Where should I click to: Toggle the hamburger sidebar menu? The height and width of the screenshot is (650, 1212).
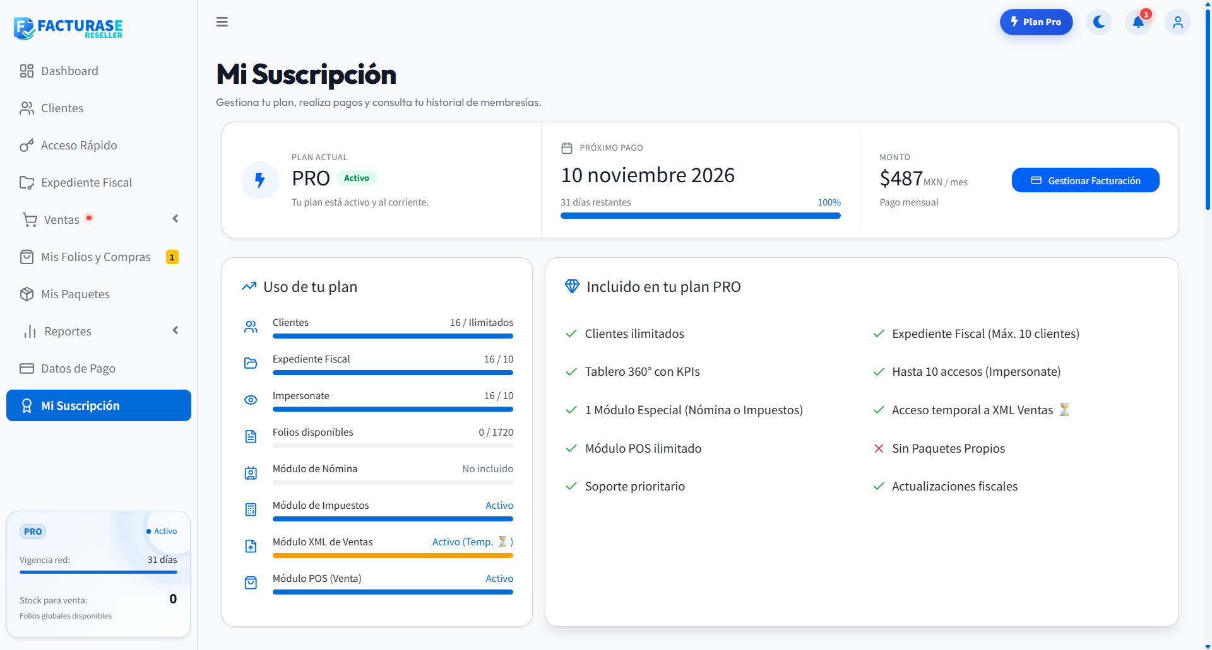pos(222,22)
